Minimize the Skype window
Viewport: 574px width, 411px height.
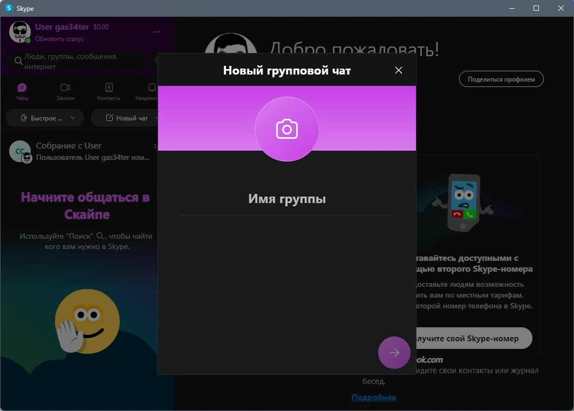click(x=512, y=8)
